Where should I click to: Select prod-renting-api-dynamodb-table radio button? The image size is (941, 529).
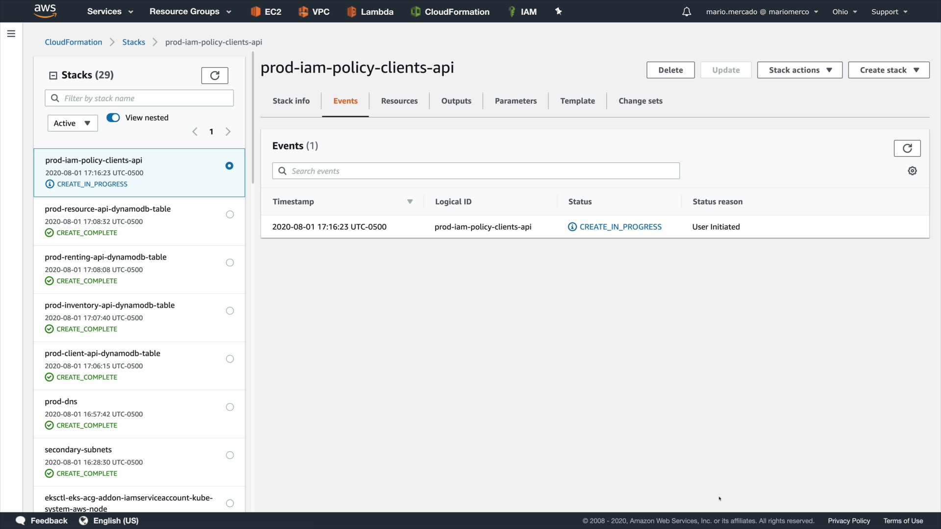click(x=229, y=263)
